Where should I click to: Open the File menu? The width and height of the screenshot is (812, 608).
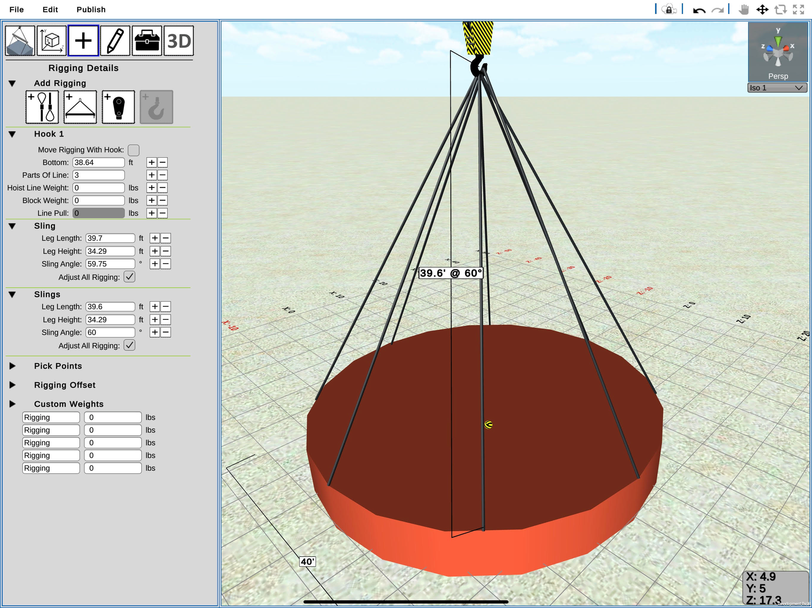16,9
